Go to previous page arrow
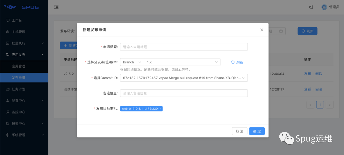 (x=310, y=105)
